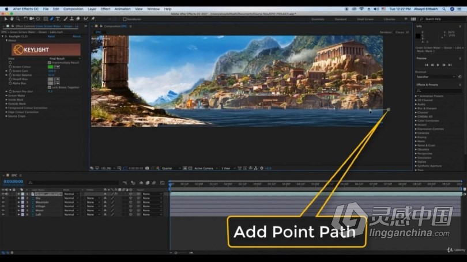Select the Roto Brush tool

[x=86, y=19]
